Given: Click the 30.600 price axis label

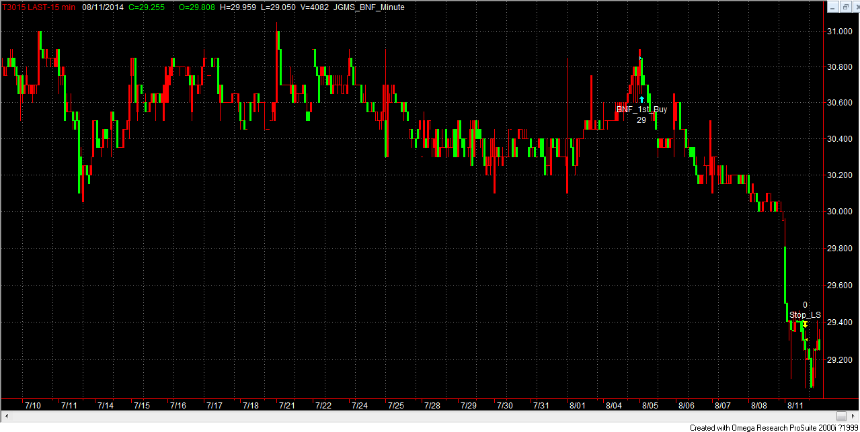Looking at the screenshot, I should (841, 103).
